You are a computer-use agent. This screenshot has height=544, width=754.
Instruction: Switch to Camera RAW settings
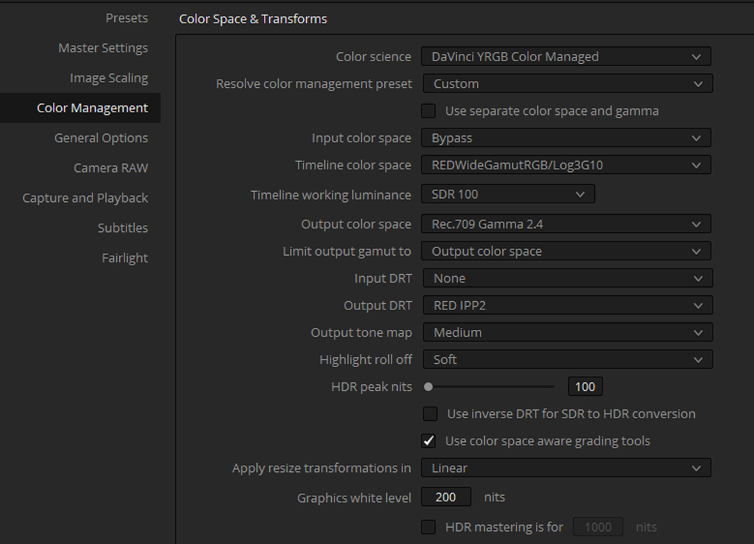click(x=111, y=168)
